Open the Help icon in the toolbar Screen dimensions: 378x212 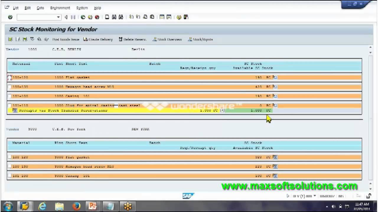click(179, 17)
